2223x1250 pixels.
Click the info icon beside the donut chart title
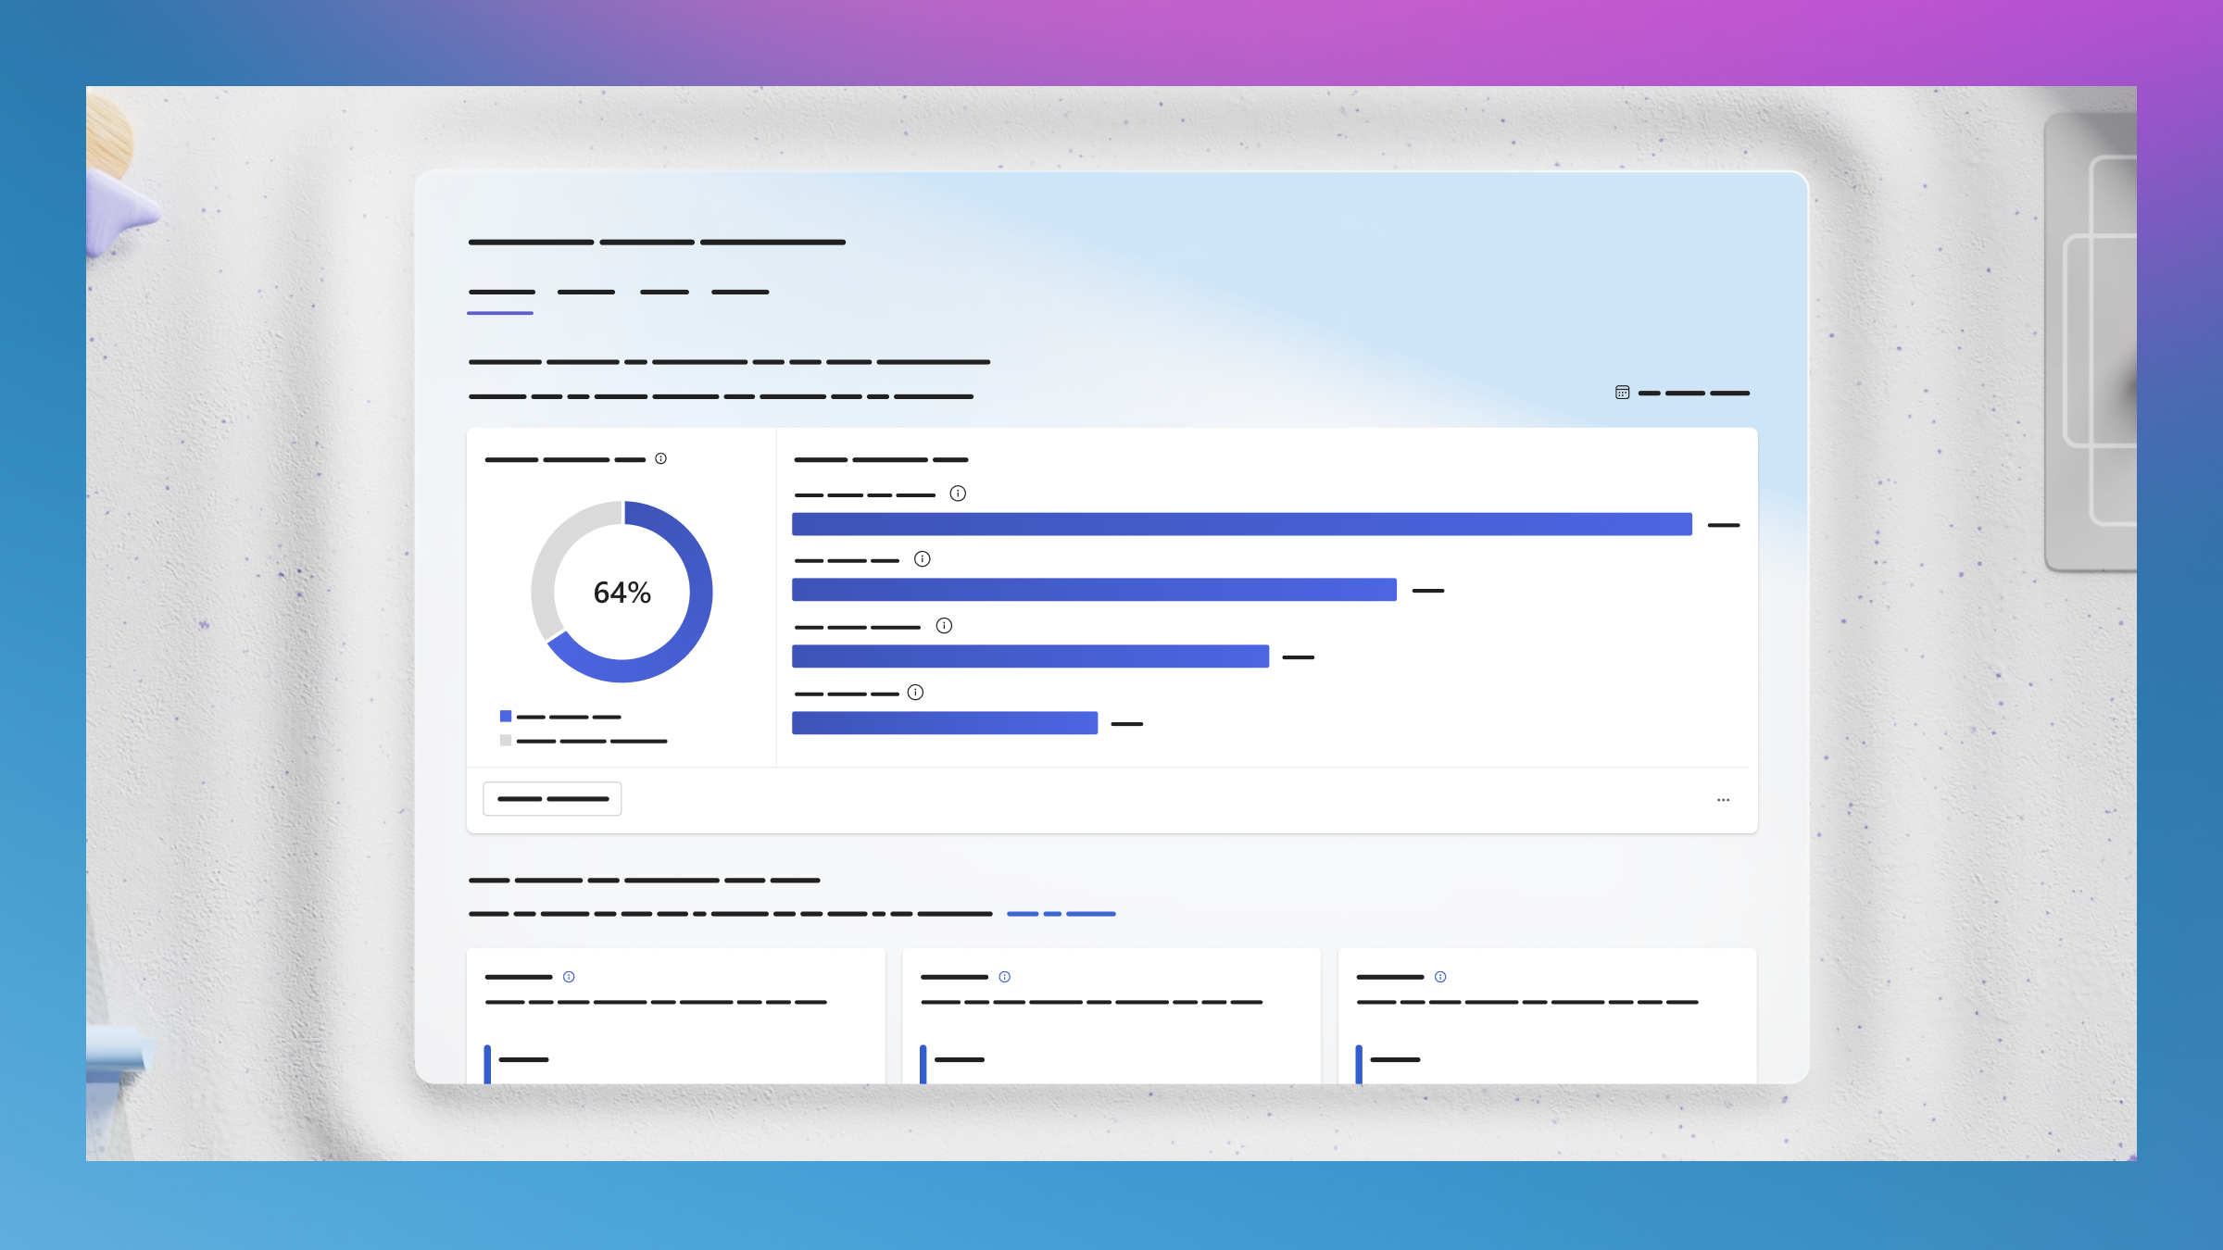tap(660, 457)
